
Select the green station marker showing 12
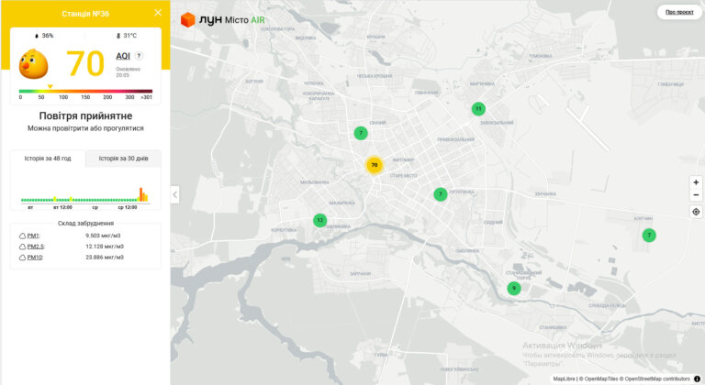pos(319,220)
